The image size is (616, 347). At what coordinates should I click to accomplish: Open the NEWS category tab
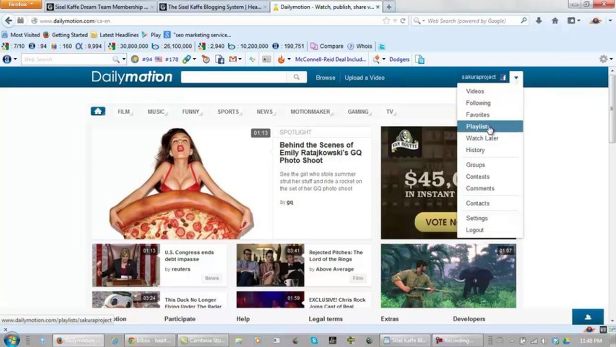pos(265,112)
